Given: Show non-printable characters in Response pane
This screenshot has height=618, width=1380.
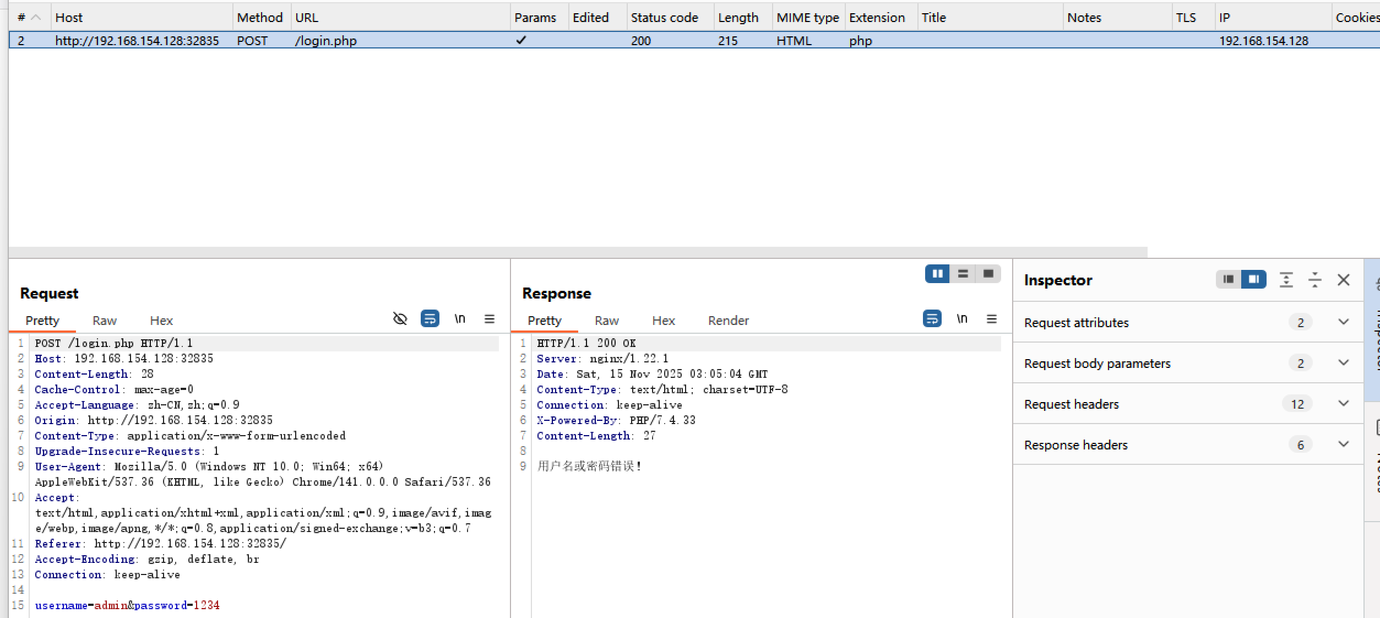Looking at the screenshot, I should click(x=961, y=319).
